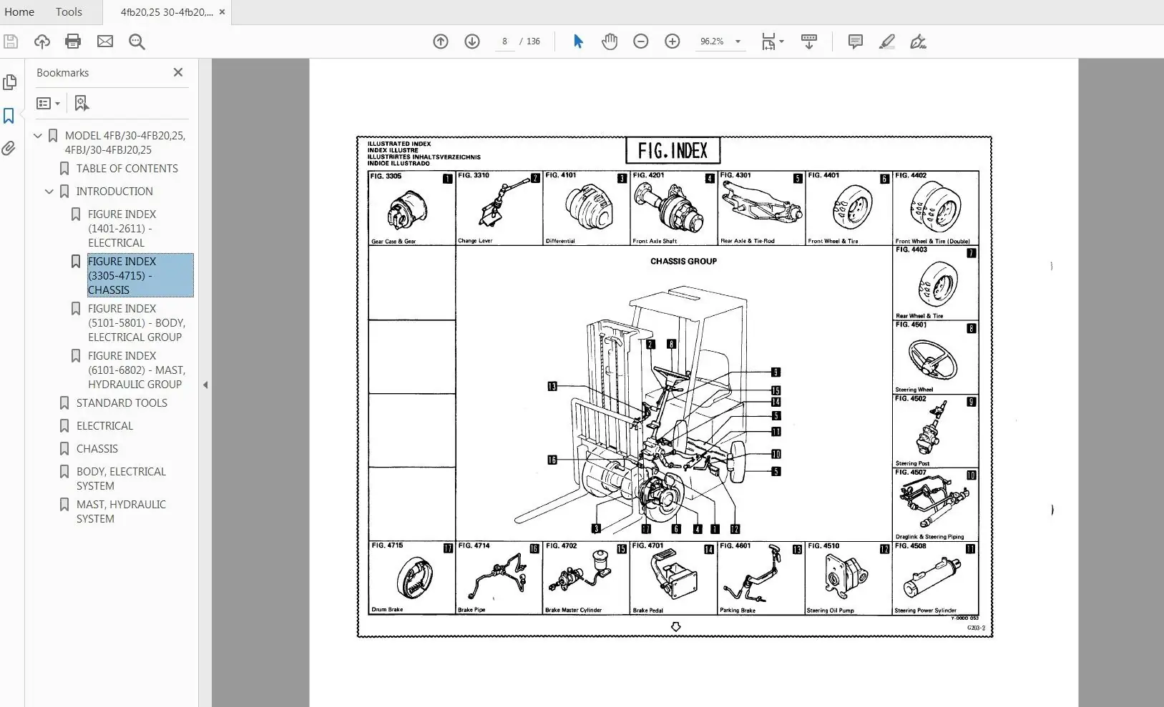Open the Find text magnifier tool
This screenshot has height=707, width=1164.
pyautogui.click(x=137, y=41)
